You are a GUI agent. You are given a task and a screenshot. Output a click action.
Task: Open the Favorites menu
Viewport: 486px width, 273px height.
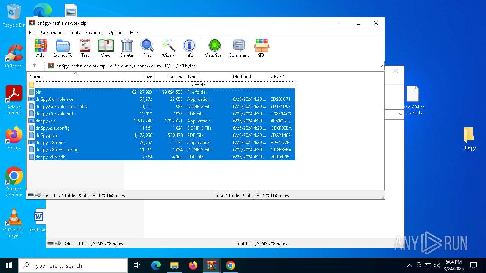94,33
